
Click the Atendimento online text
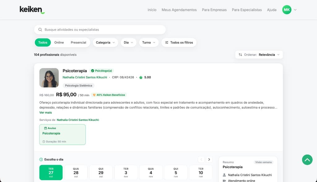click(x=241, y=181)
